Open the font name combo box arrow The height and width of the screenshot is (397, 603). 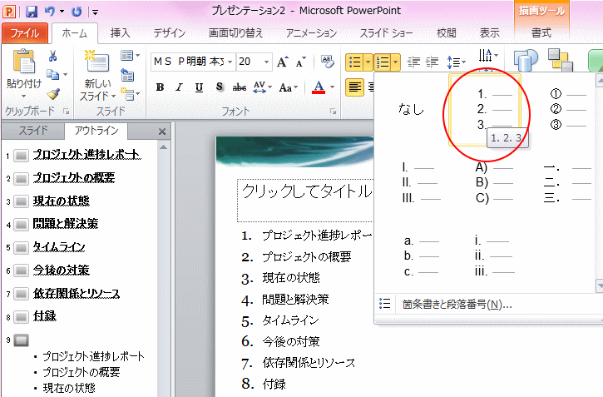(x=230, y=62)
